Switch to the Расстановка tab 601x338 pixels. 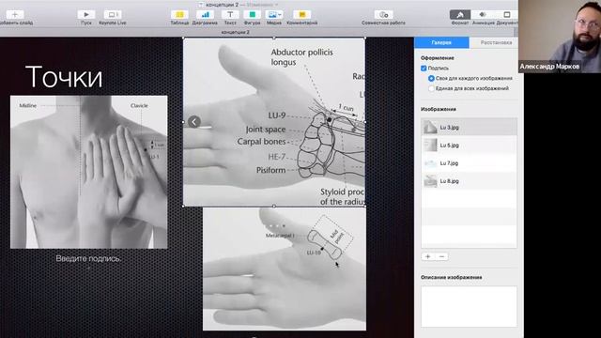[x=496, y=42]
